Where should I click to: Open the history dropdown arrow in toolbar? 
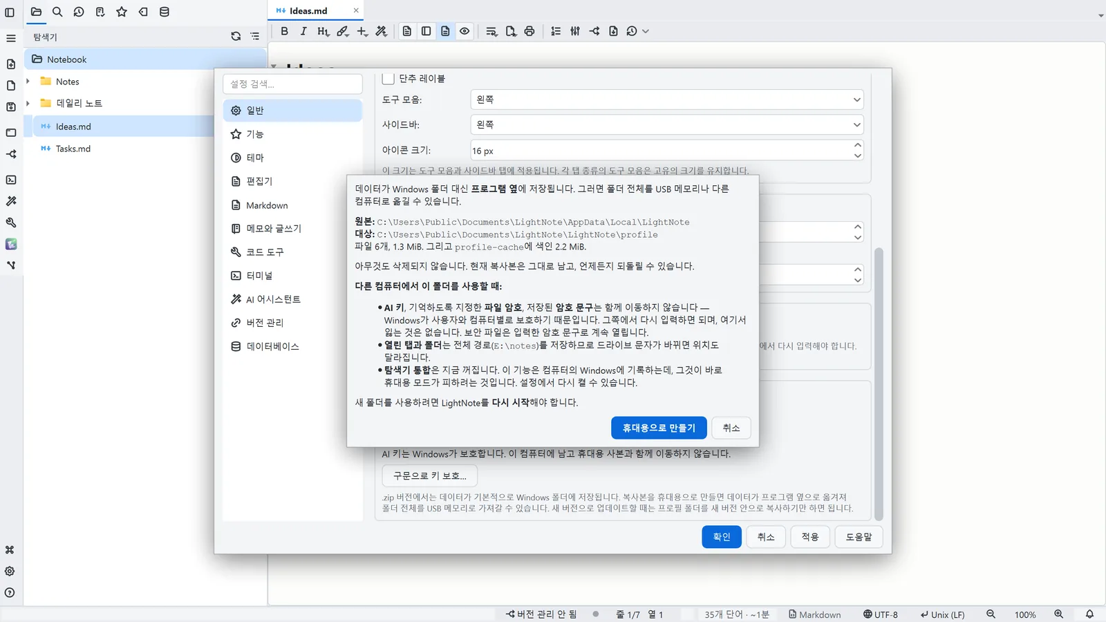point(646,31)
